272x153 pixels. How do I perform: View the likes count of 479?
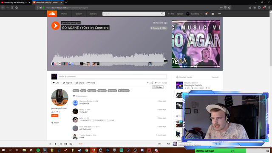click(x=158, y=83)
